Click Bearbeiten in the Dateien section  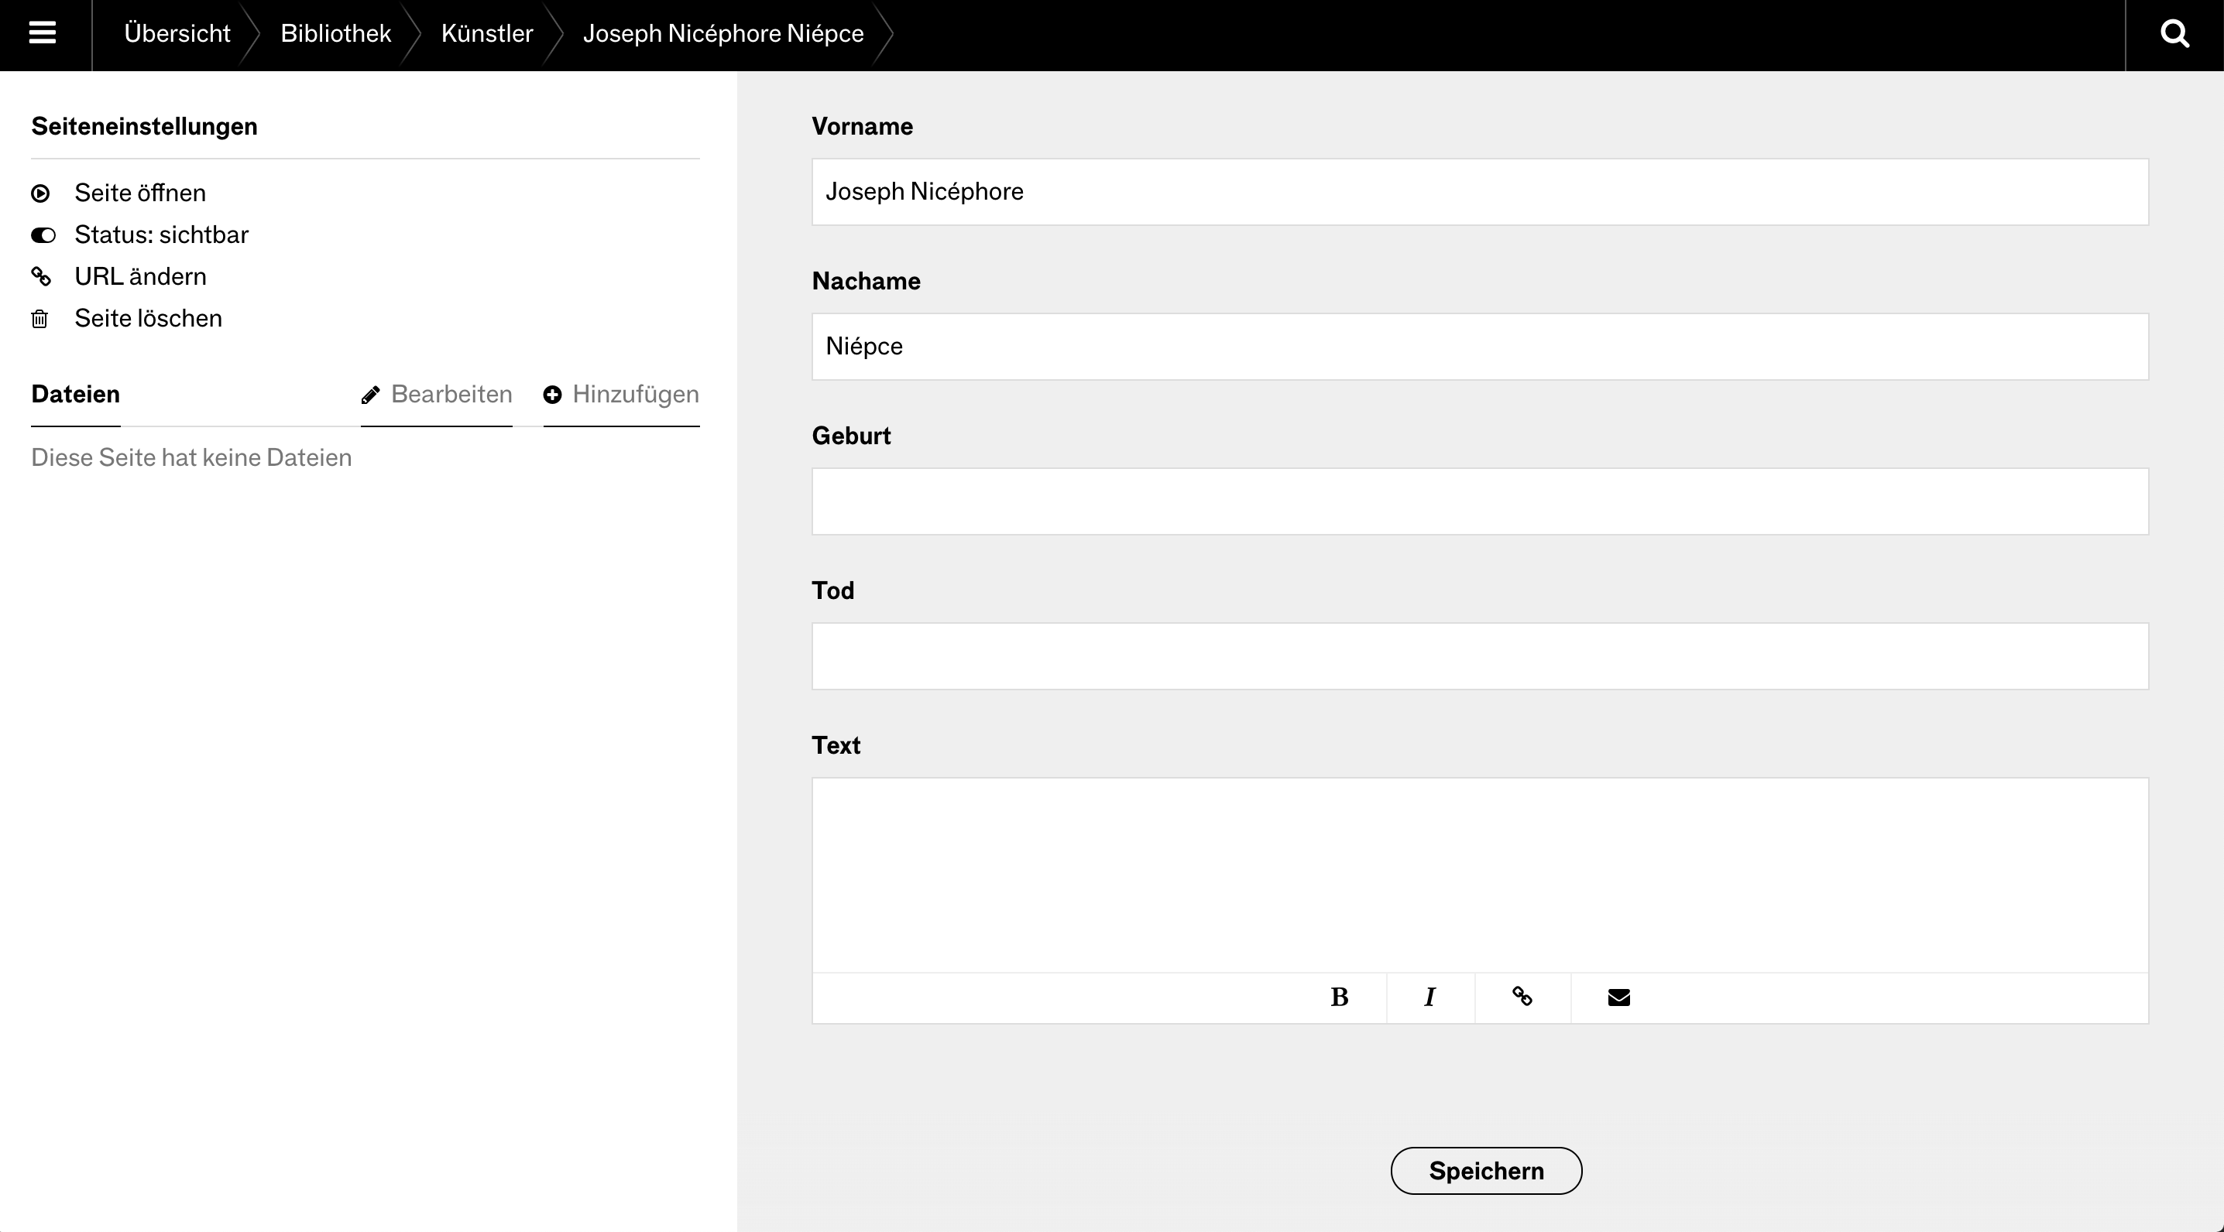(x=437, y=394)
